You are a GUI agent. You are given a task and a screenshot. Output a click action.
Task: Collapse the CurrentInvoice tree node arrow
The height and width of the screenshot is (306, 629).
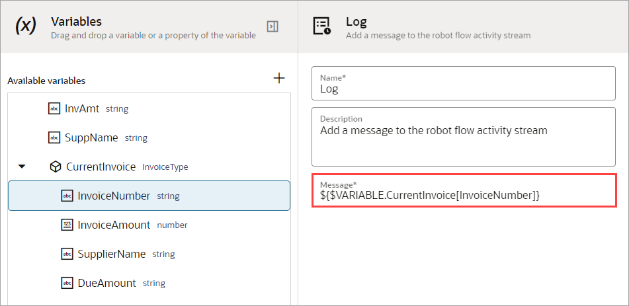coord(22,167)
